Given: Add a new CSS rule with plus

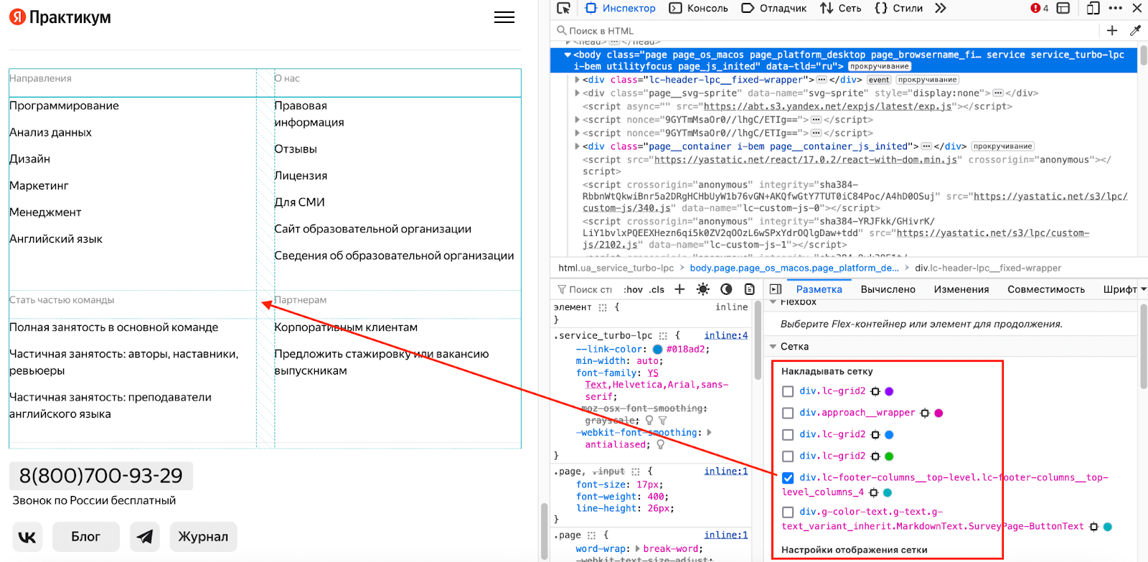Looking at the screenshot, I should tap(679, 289).
